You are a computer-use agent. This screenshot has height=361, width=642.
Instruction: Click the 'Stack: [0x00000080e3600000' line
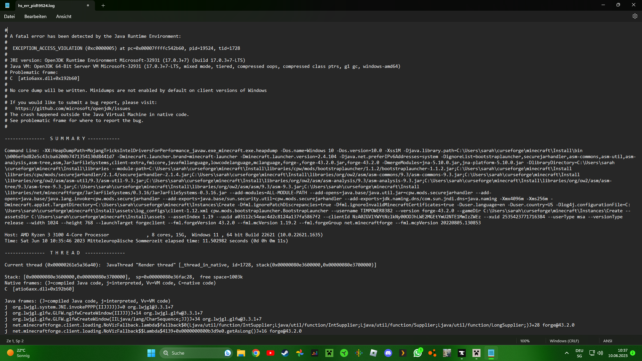point(124,277)
